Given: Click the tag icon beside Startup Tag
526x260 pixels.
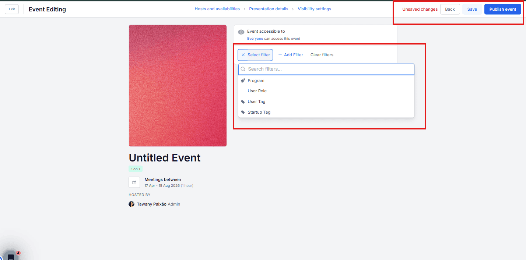Looking at the screenshot, I should pos(243,113).
